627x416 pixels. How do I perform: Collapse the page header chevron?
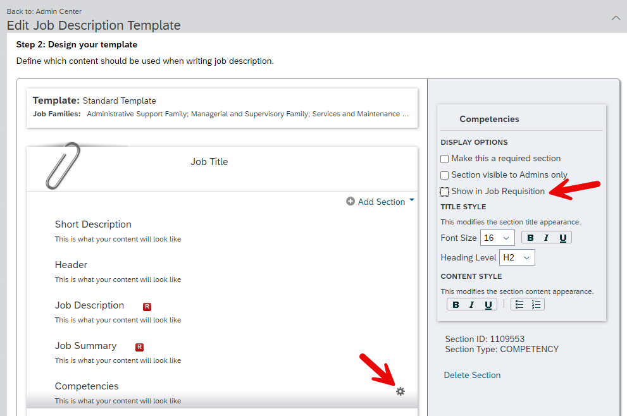[616, 18]
